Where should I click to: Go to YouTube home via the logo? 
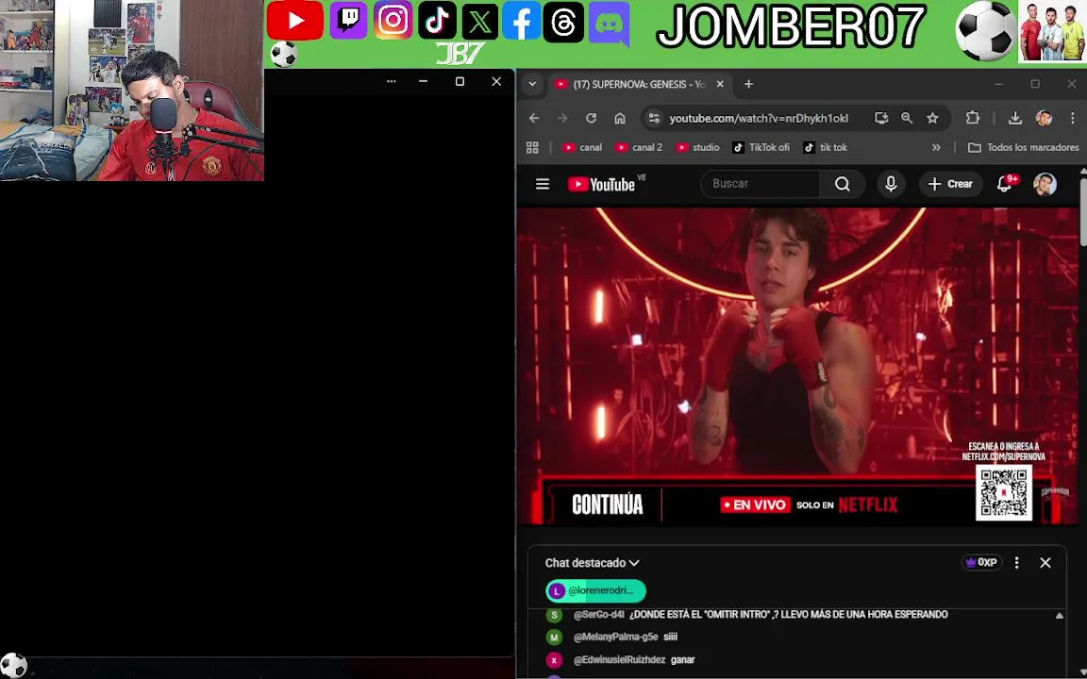601,184
